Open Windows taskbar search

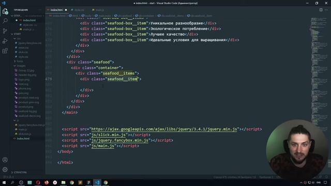[x=12, y=182]
